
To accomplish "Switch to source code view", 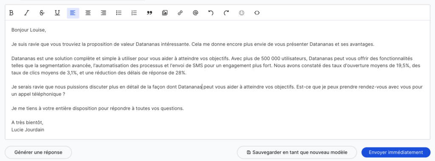I will tap(257, 13).
